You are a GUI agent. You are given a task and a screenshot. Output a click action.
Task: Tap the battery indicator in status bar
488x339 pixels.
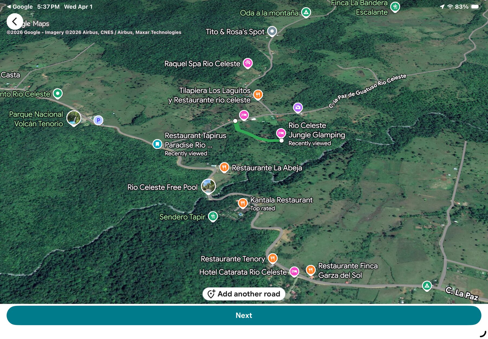pyautogui.click(x=476, y=7)
